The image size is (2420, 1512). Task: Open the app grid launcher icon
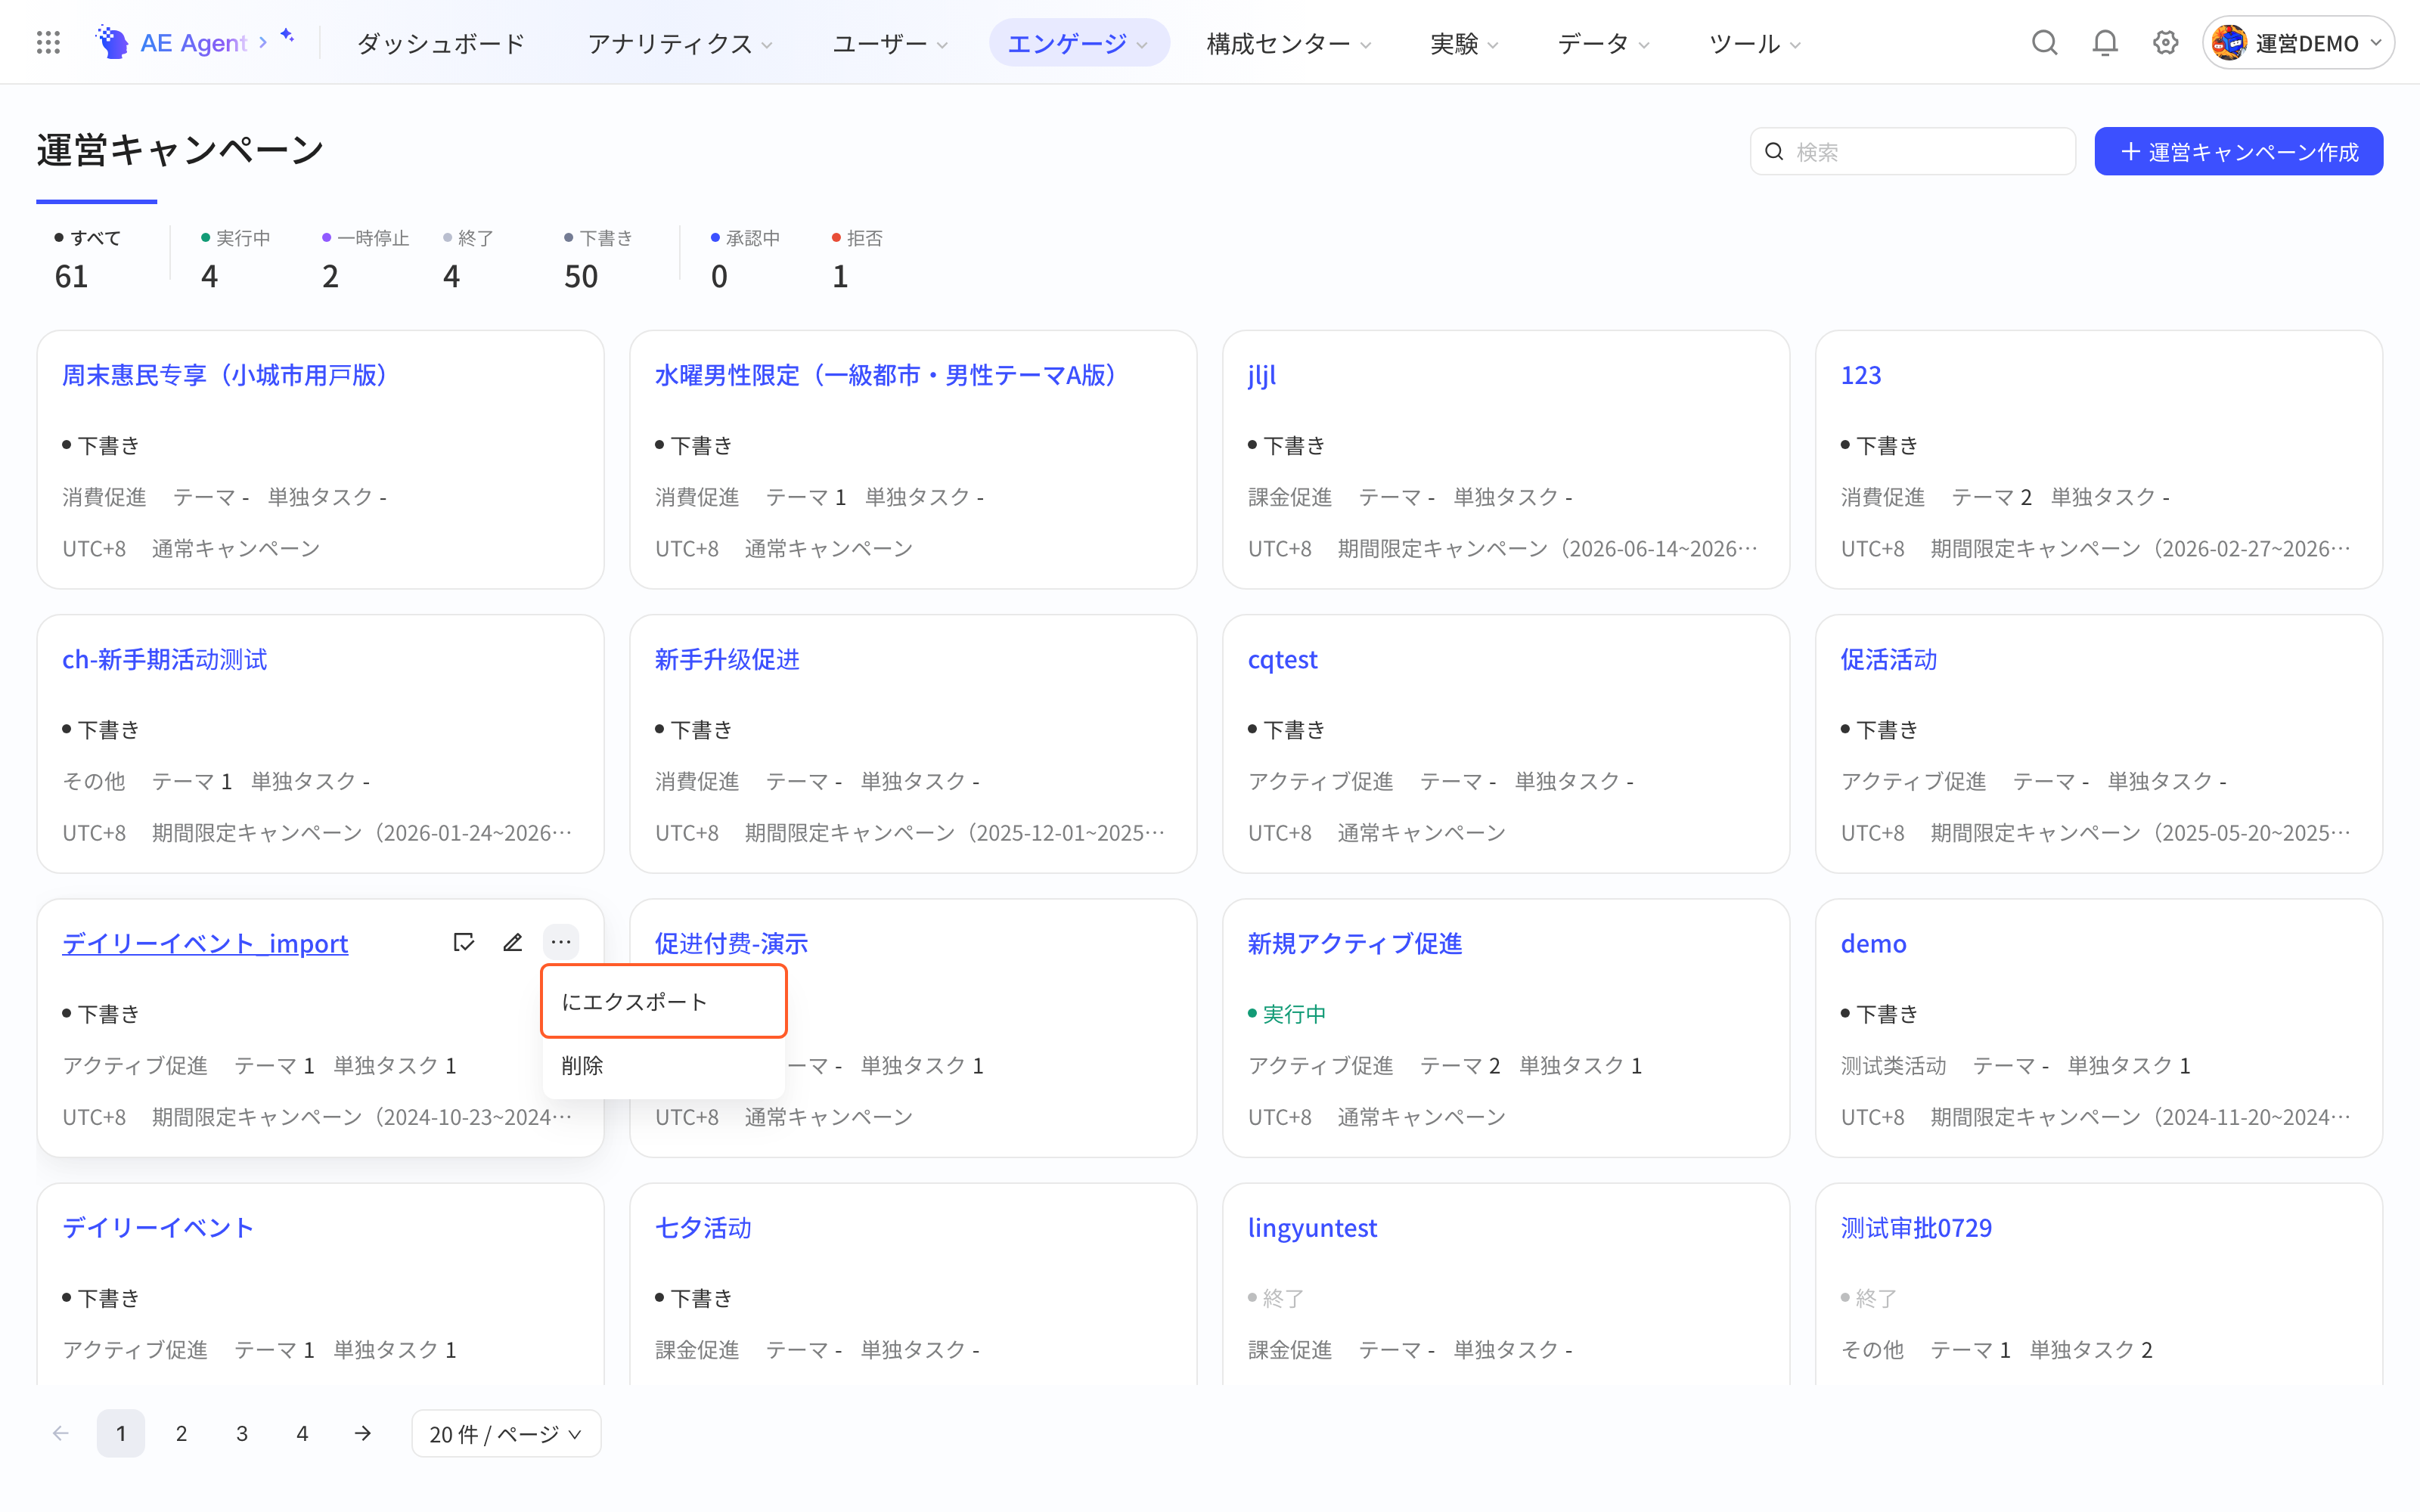point(48,42)
